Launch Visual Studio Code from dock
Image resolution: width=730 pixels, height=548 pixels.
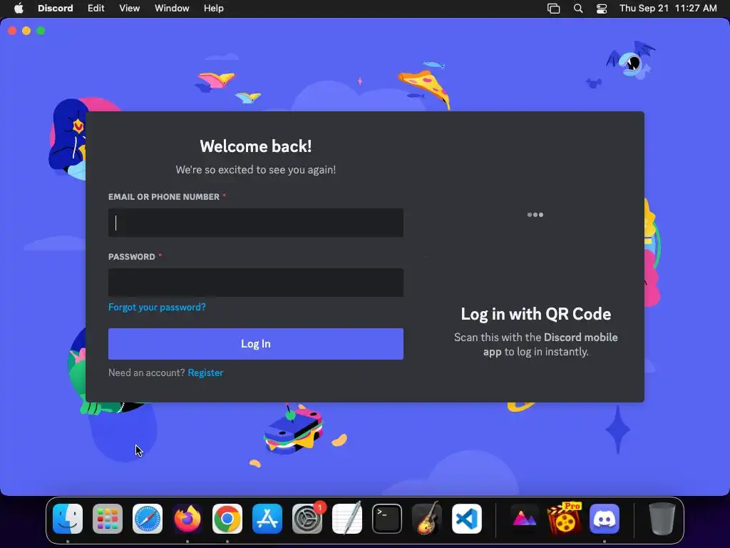(x=467, y=519)
